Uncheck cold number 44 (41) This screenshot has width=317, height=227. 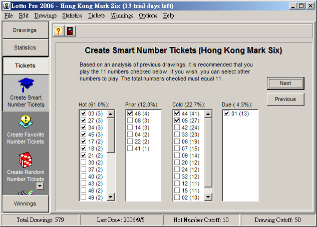177,114
